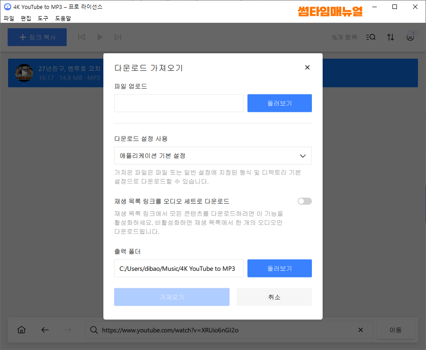This screenshot has height=350, width=426.
Task: Click the 출력 폴더 path field
Action: tap(179, 269)
